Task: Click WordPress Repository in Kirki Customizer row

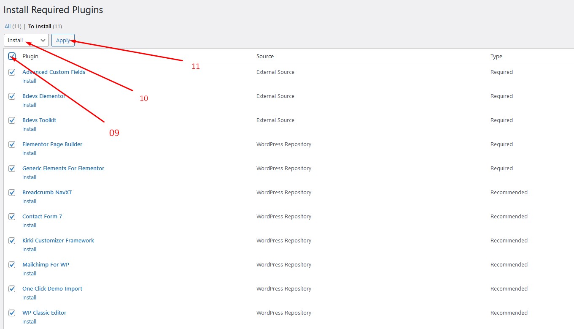Action: (284, 240)
